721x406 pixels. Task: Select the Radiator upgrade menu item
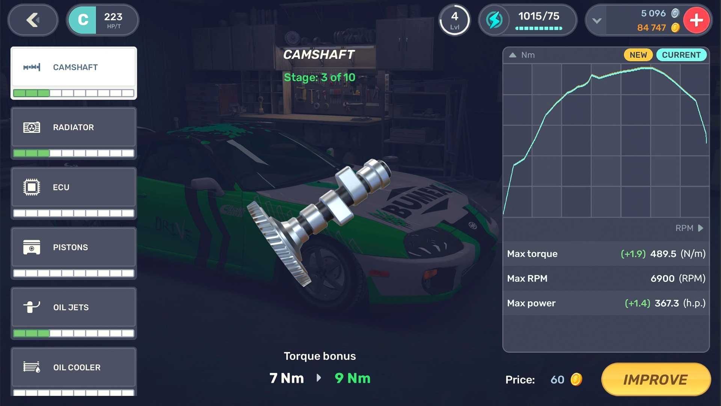(75, 131)
